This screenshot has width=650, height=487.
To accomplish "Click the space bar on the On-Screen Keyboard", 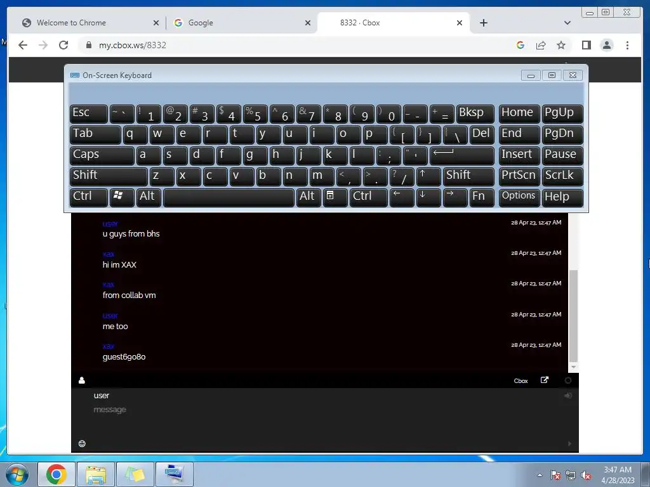I will (x=229, y=198).
